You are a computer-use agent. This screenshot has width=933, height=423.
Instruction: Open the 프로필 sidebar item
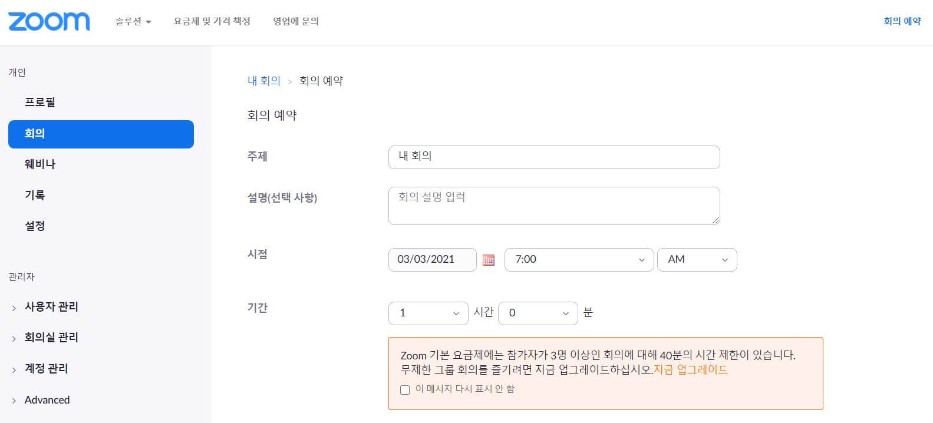39,102
